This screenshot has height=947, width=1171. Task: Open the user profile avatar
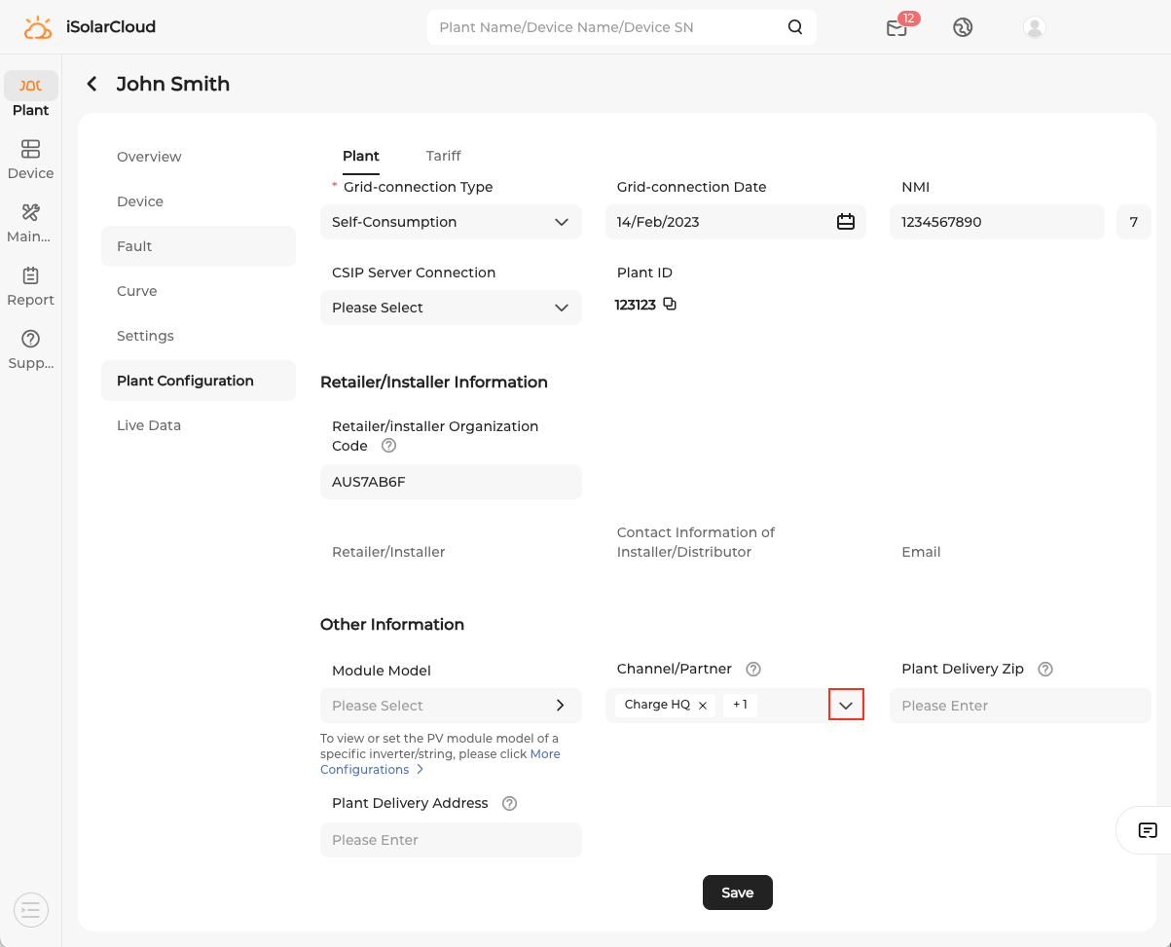(x=1035, y=27)
